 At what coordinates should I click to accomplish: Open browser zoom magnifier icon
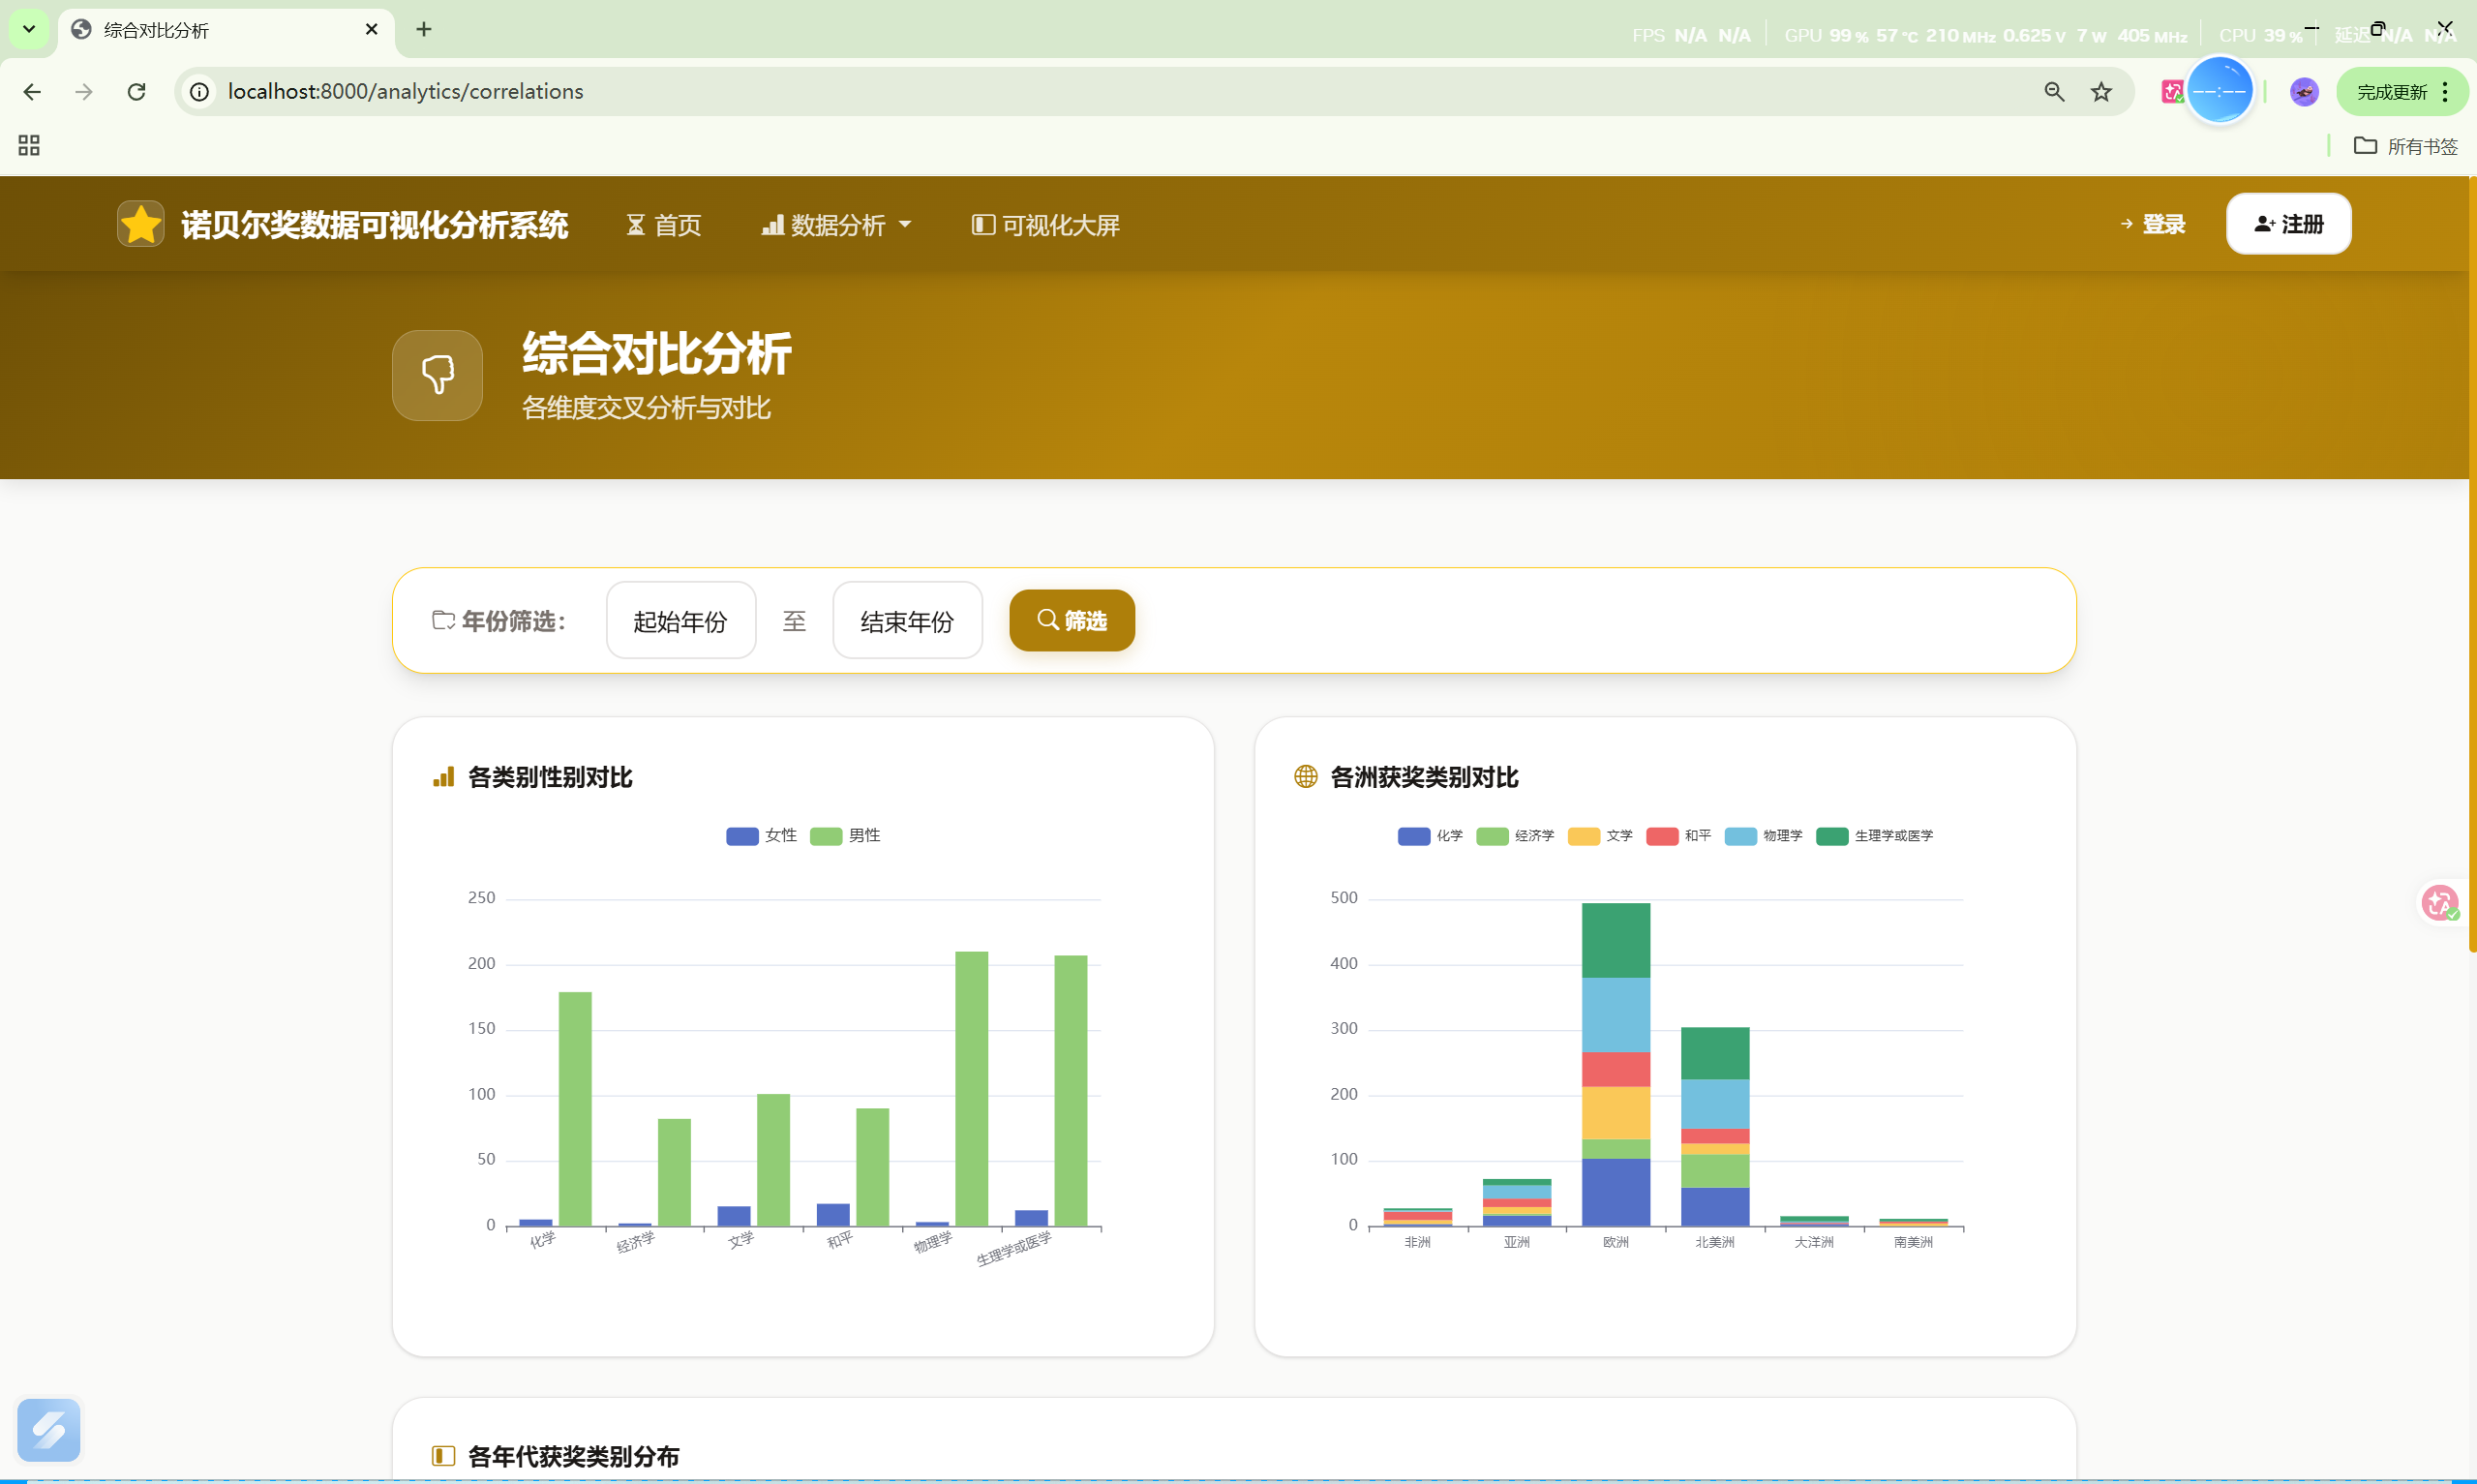[x=2053, y=92]
